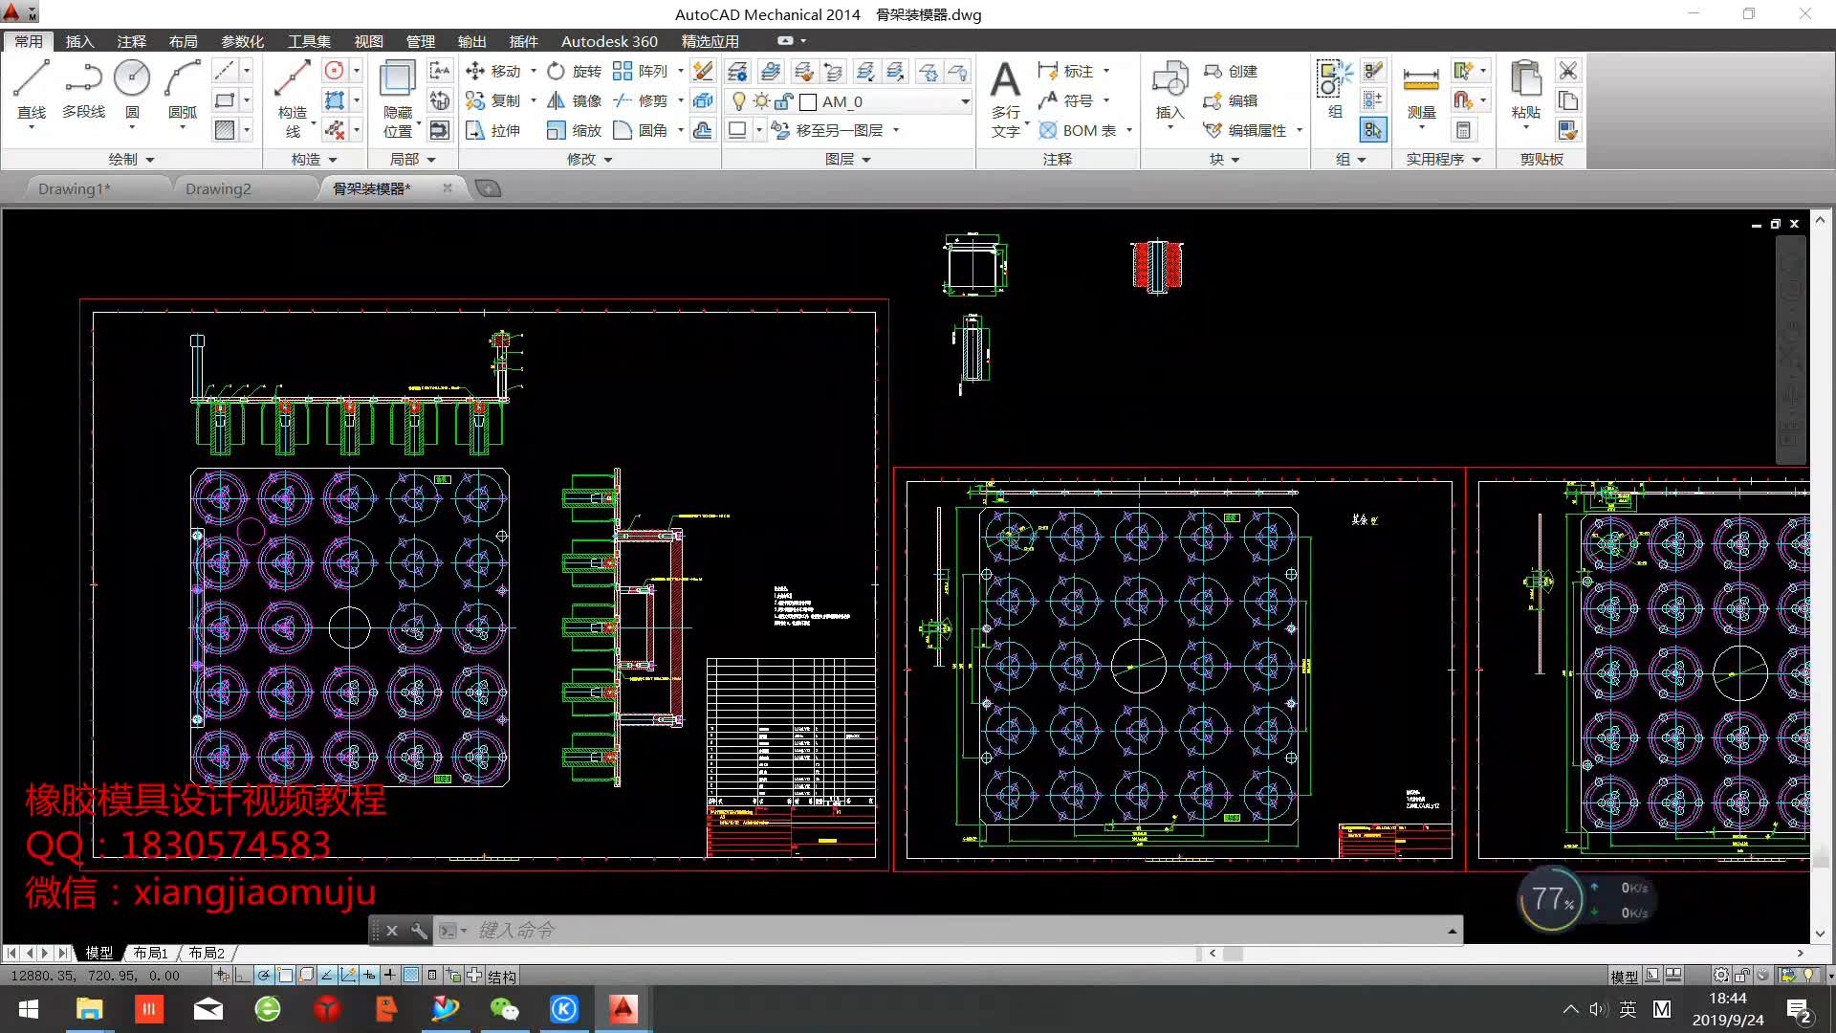Activate the Copy (复制) tool
The height and width of the screenshot is (1033, 1836).
click(493, 100)
